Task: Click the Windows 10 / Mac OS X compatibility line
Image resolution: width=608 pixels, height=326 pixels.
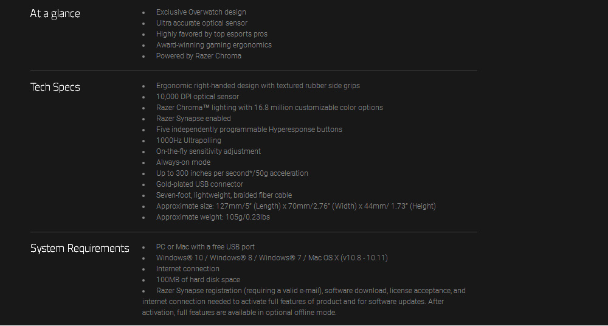Action: (272, 258)
